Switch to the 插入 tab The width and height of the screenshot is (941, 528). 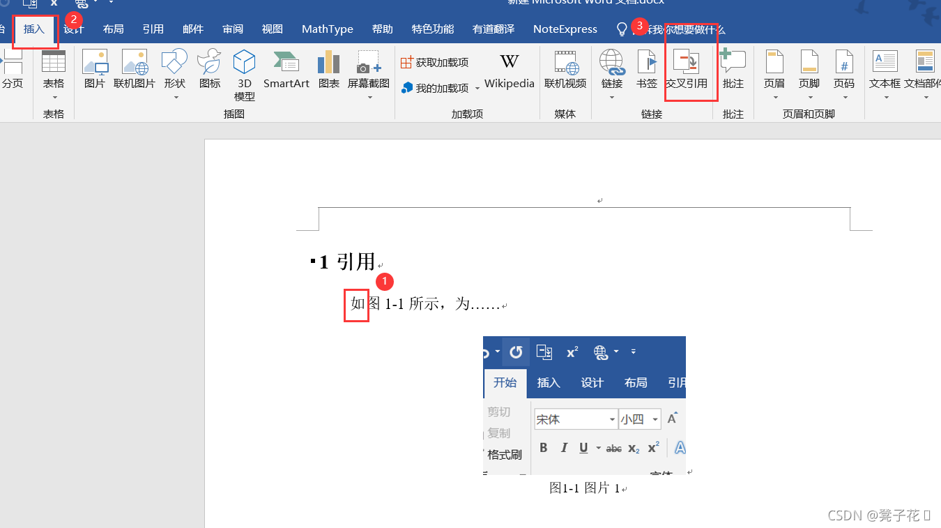[x=34, y=29]
